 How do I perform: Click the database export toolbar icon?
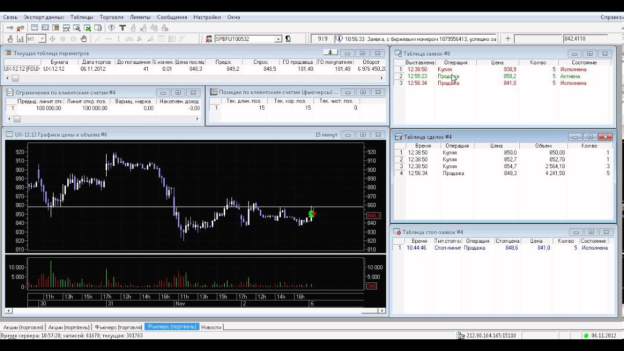pos(98,28)
